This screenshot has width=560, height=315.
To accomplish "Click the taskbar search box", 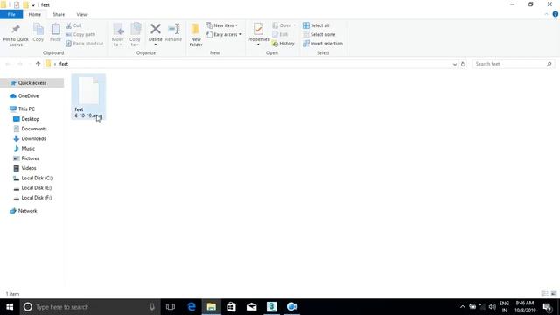I will 89,307.
